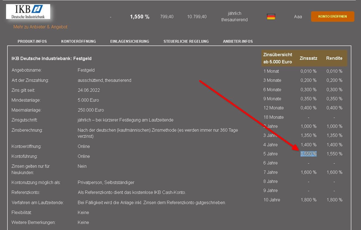Image resolution: width=361 pixels, height=230 pixels.
Task: Click the 'Zinsübersicht ab 5.000 Euro' table header
Action: coord(278,58)
